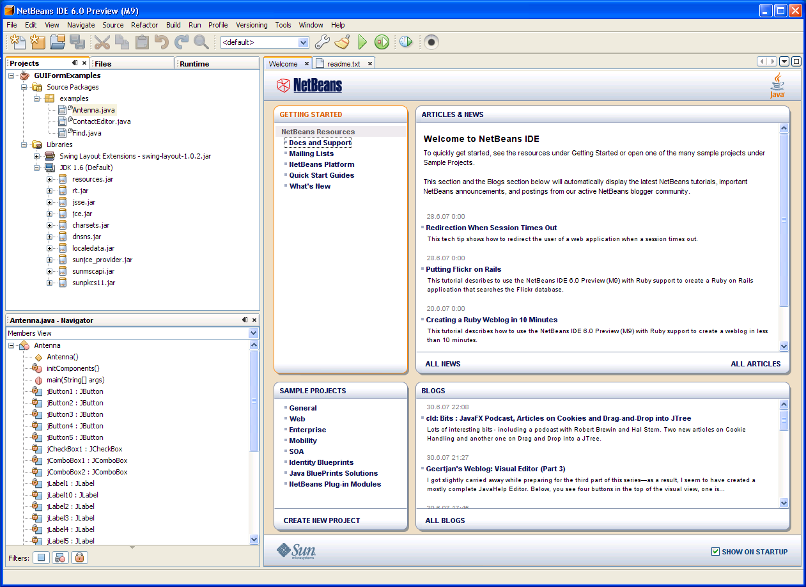Click the ALL BLOGS link

click(445, 520)
